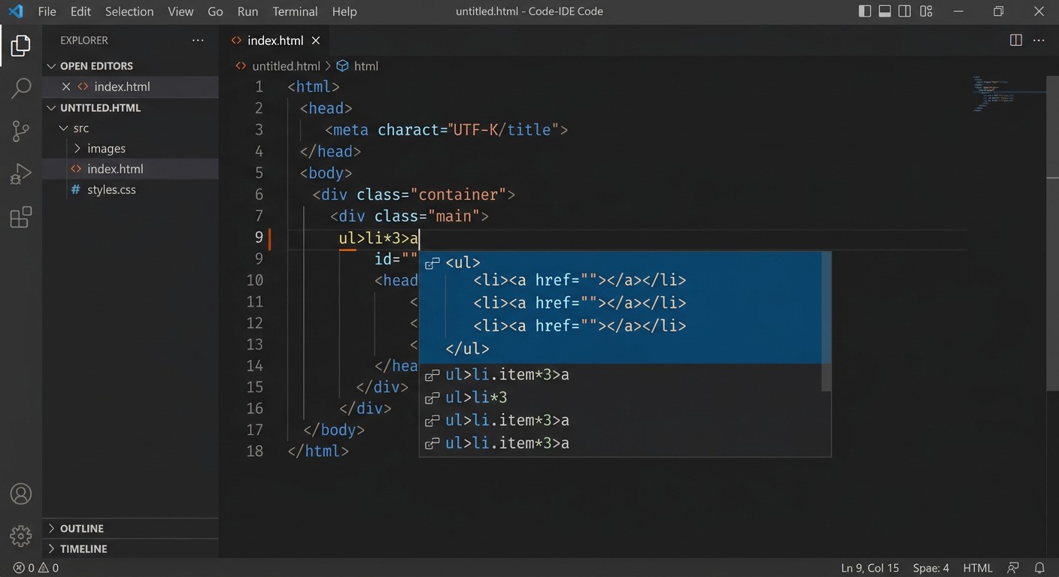Close index.html in Open Editors list
The height and width of the screenshot is (577, 1059).
66,86
